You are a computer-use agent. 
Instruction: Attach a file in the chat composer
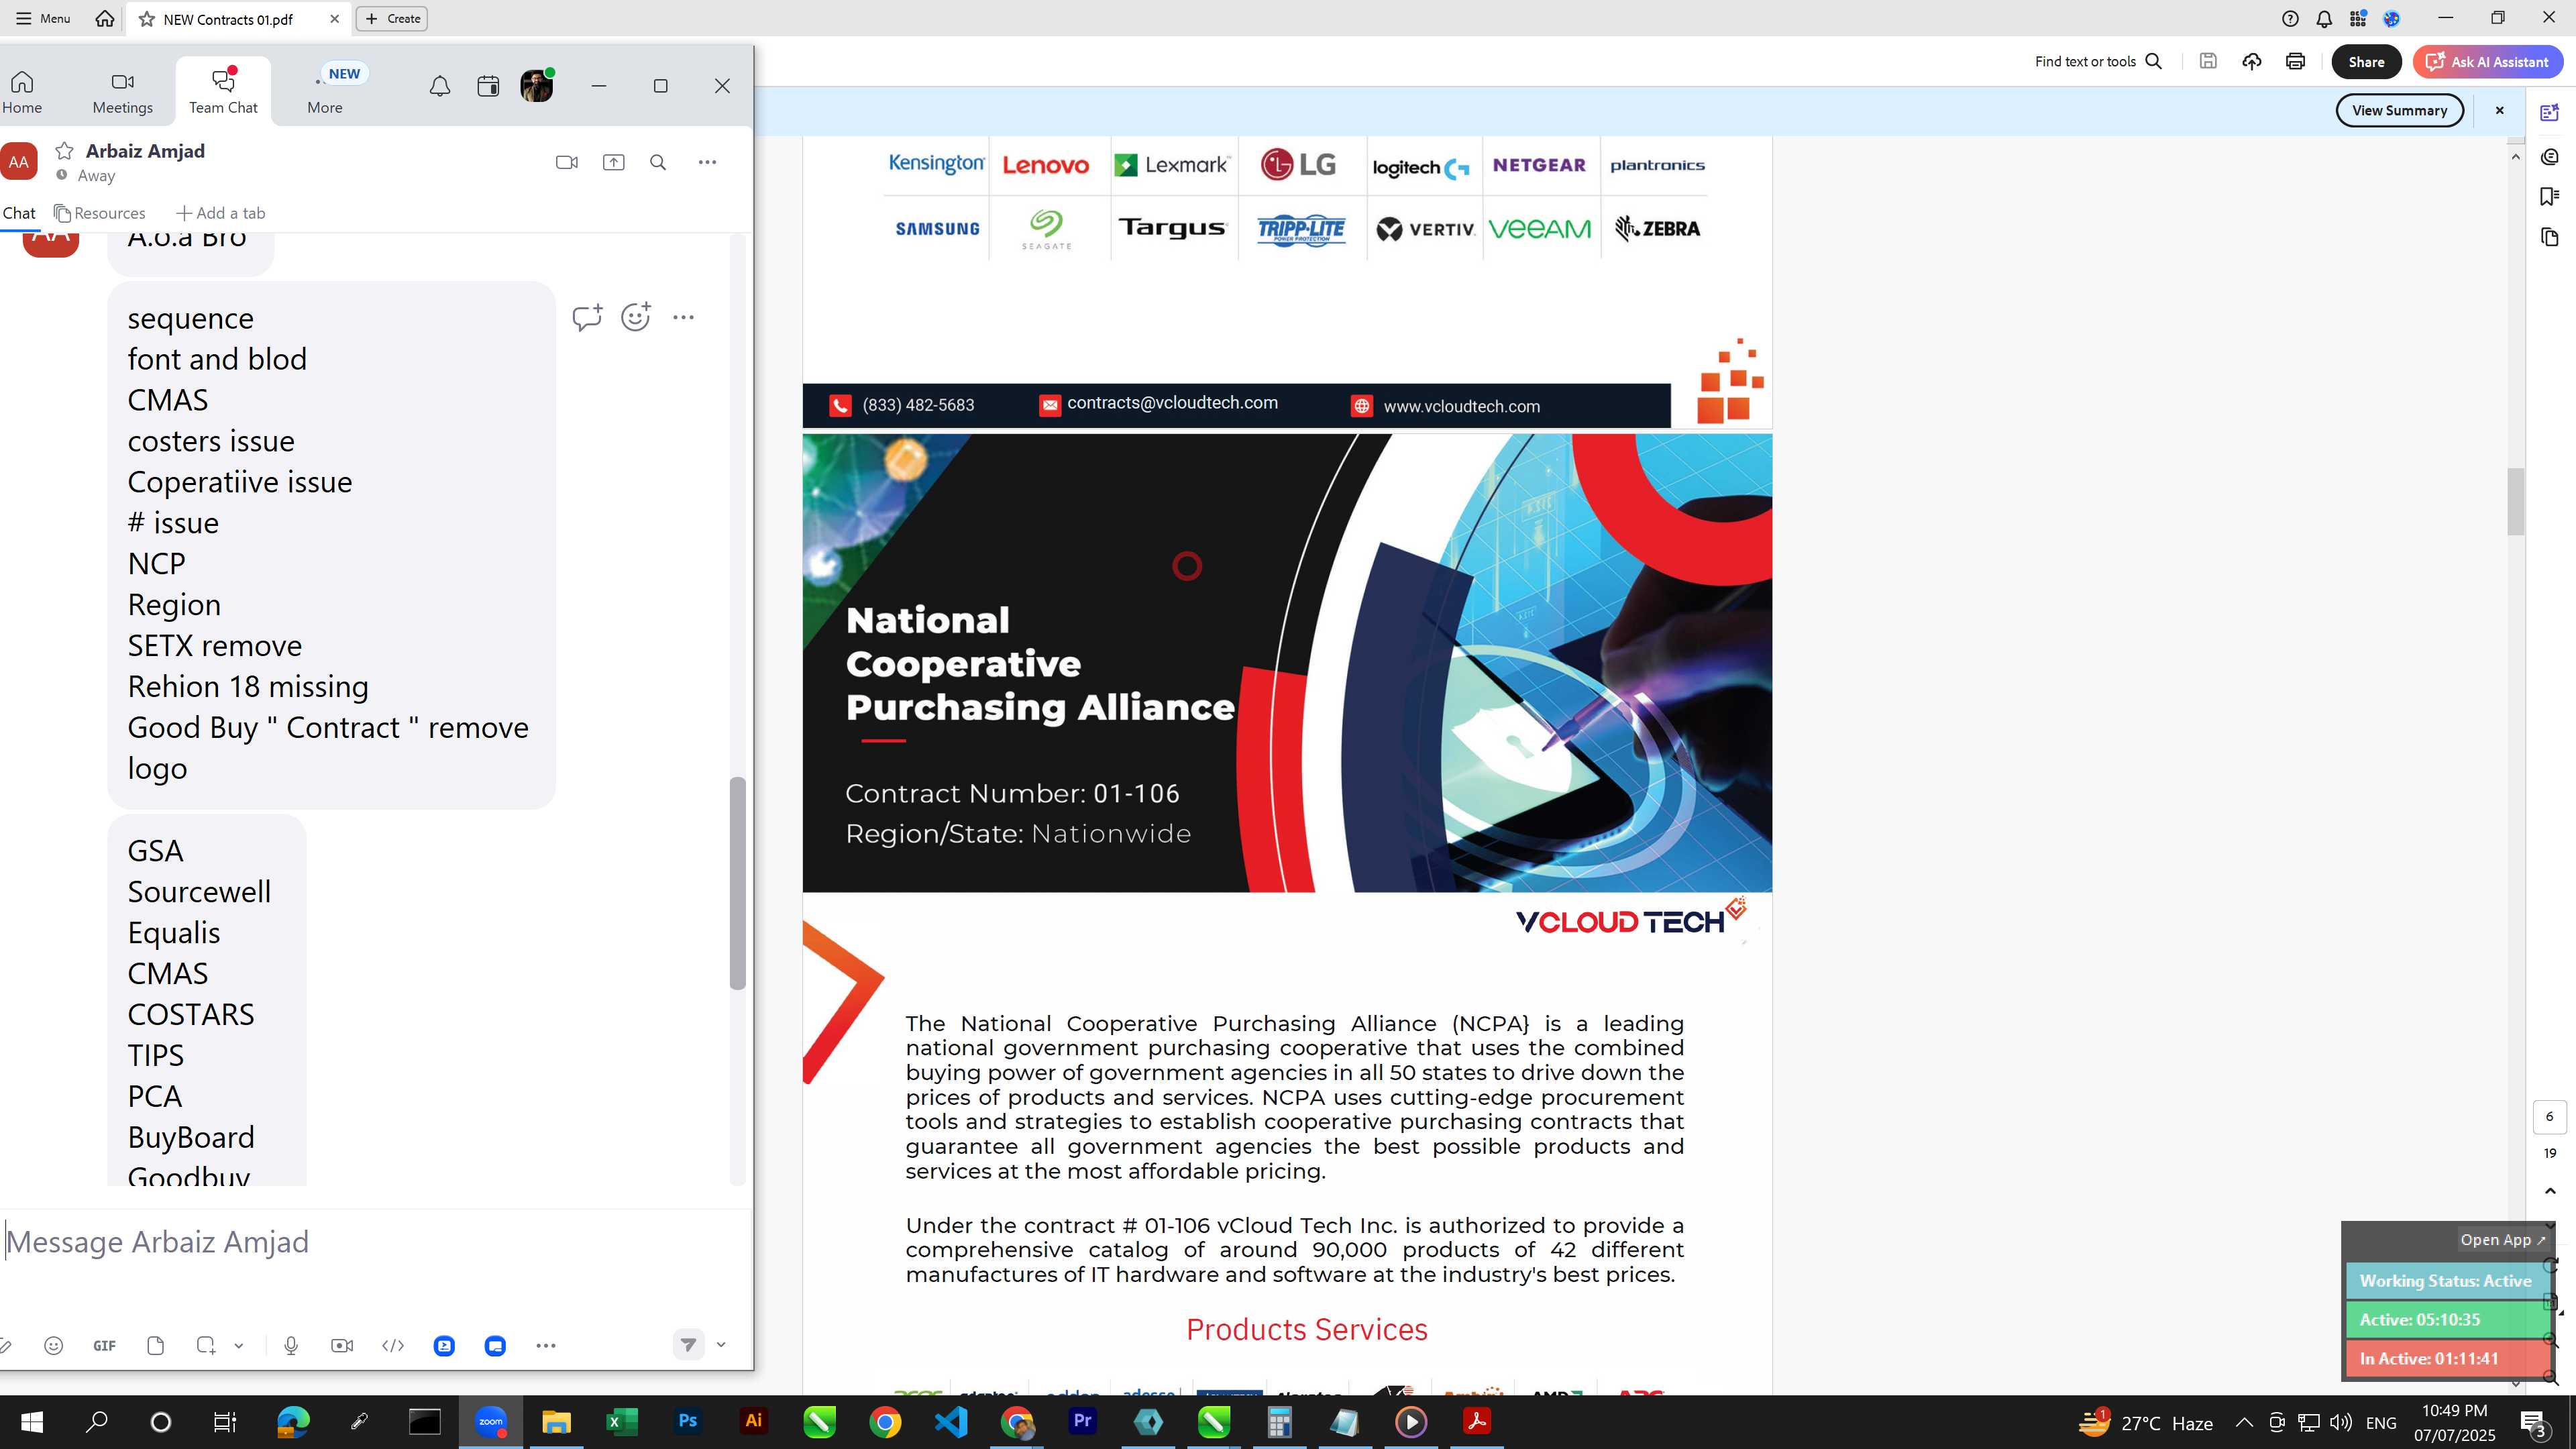[x=155, y=1346]
